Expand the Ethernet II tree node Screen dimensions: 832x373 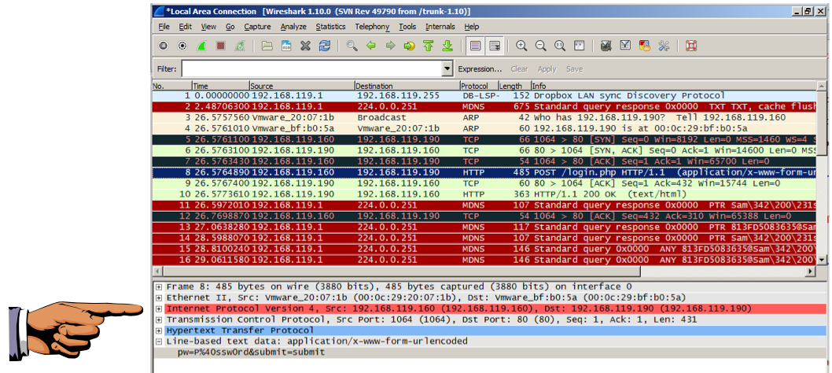click(159, 297)
